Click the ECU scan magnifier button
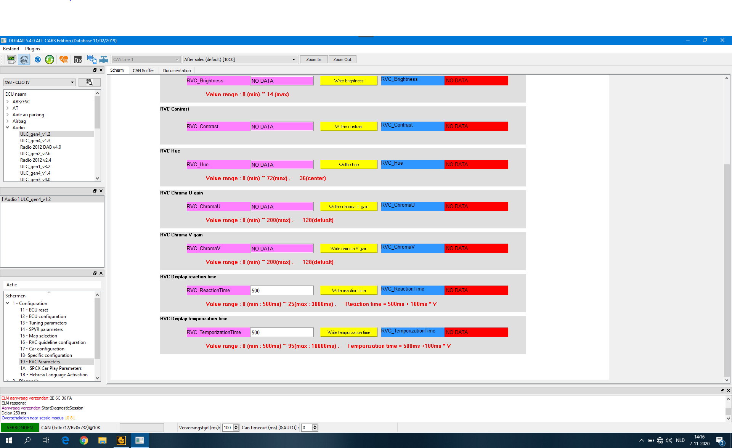 [89, 82]
